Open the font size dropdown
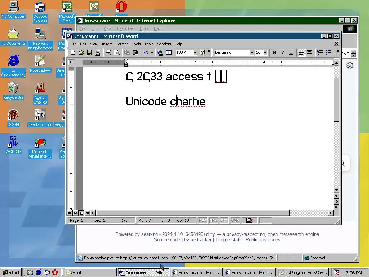The width and height of the screenshot is (369, 277). tap(266, 53)
